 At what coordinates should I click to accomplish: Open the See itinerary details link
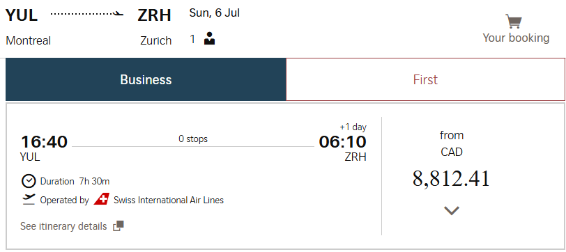pos(63,226)
